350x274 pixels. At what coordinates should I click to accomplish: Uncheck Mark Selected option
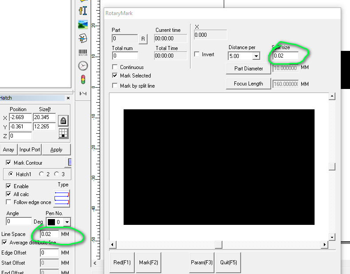pyautogui.click(x=116, y=76)
